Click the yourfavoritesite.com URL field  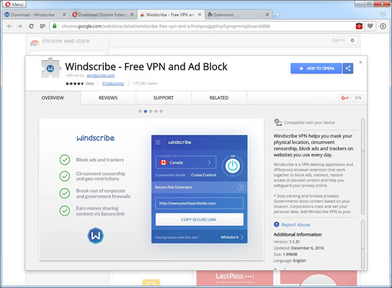[x=199, y=204]
